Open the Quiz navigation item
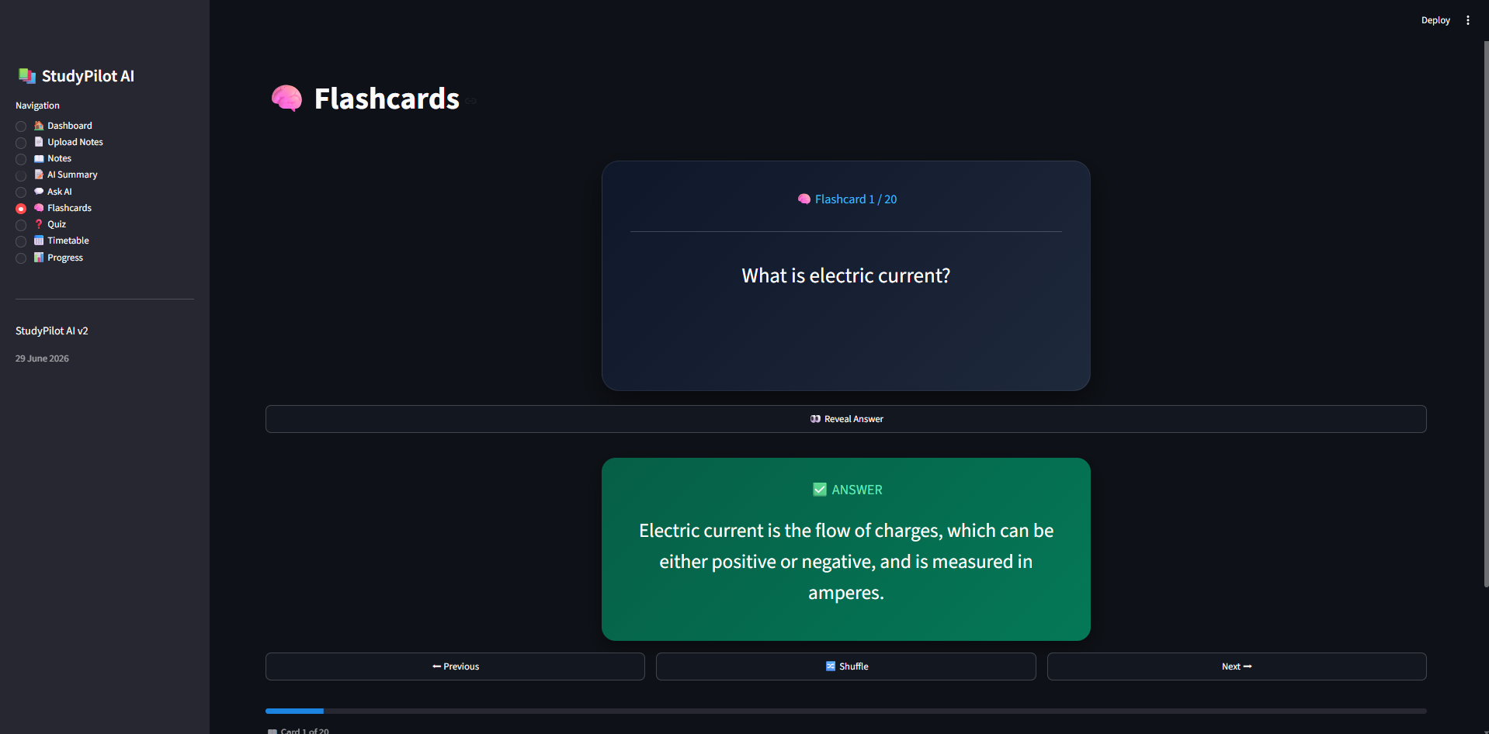Screen dimensions: 1489x734 click(x=57, y=224)
